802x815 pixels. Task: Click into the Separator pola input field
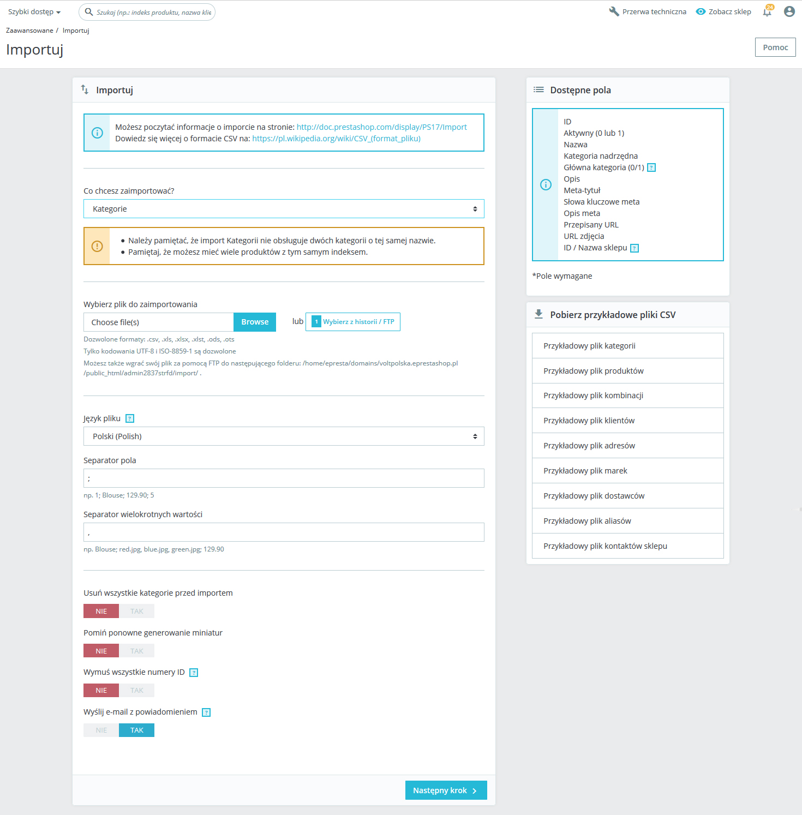(x=284, y=478)
